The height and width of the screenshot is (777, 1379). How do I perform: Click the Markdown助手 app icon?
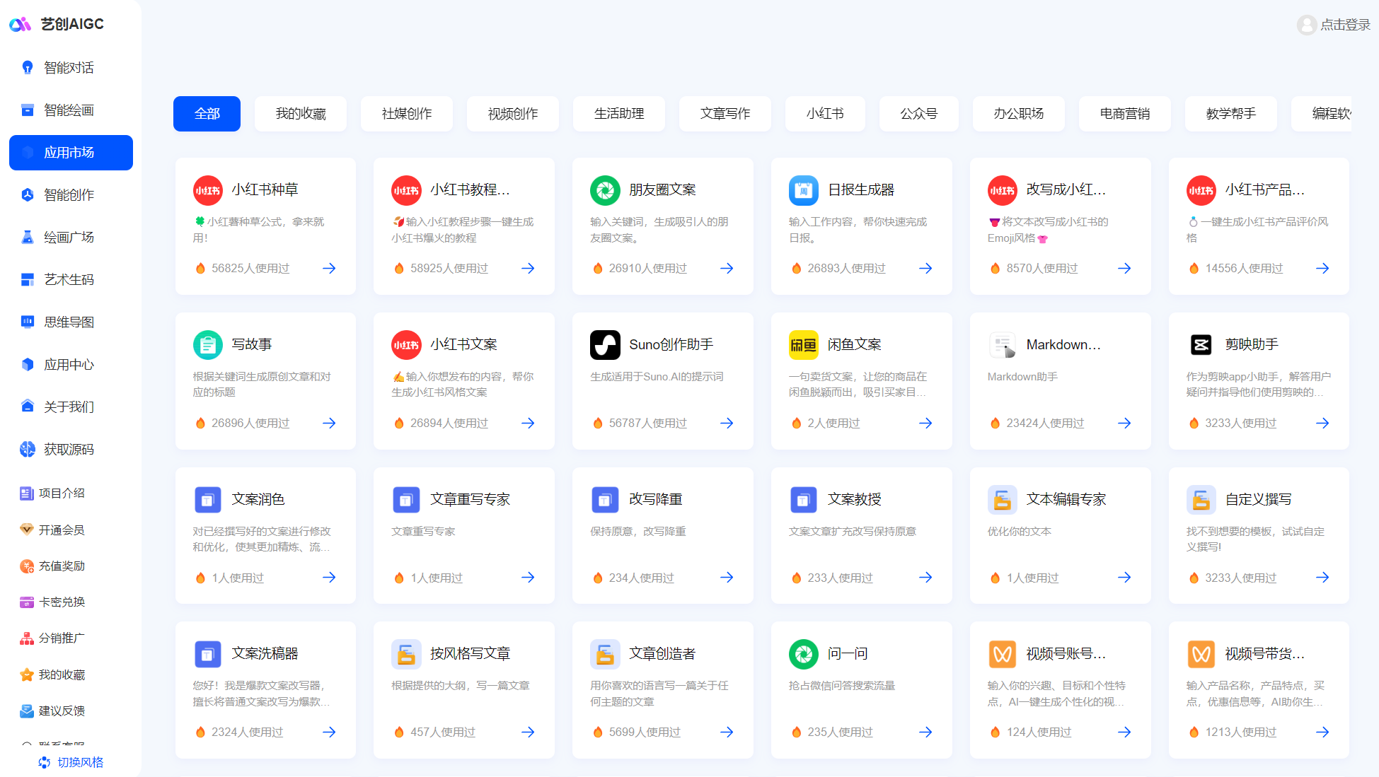pyautogui.click(x=1002, y=344)
